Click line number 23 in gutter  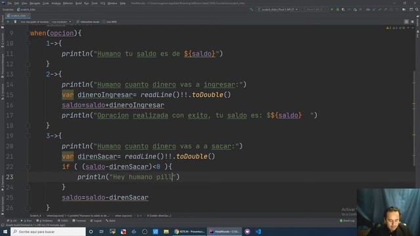click(x=10, y=177)
